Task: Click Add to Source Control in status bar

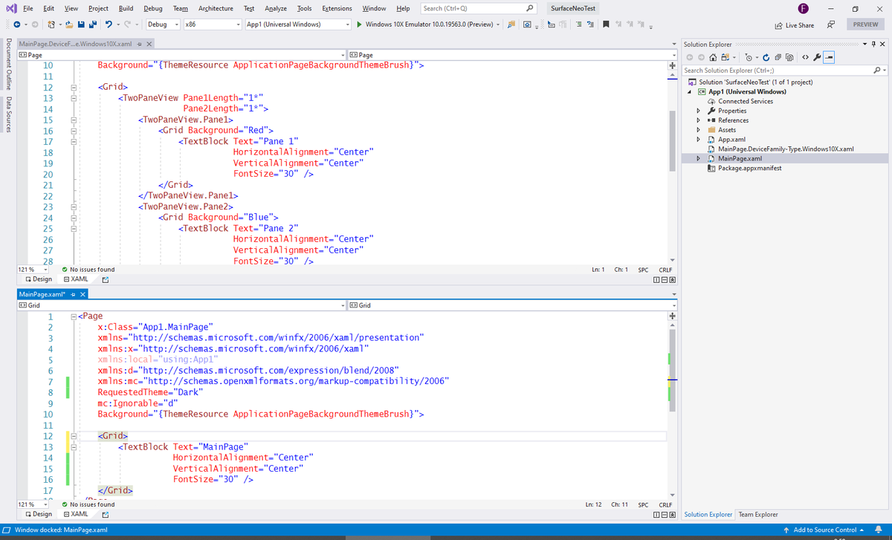Action: pyautogui.click(x=825, y=530)
